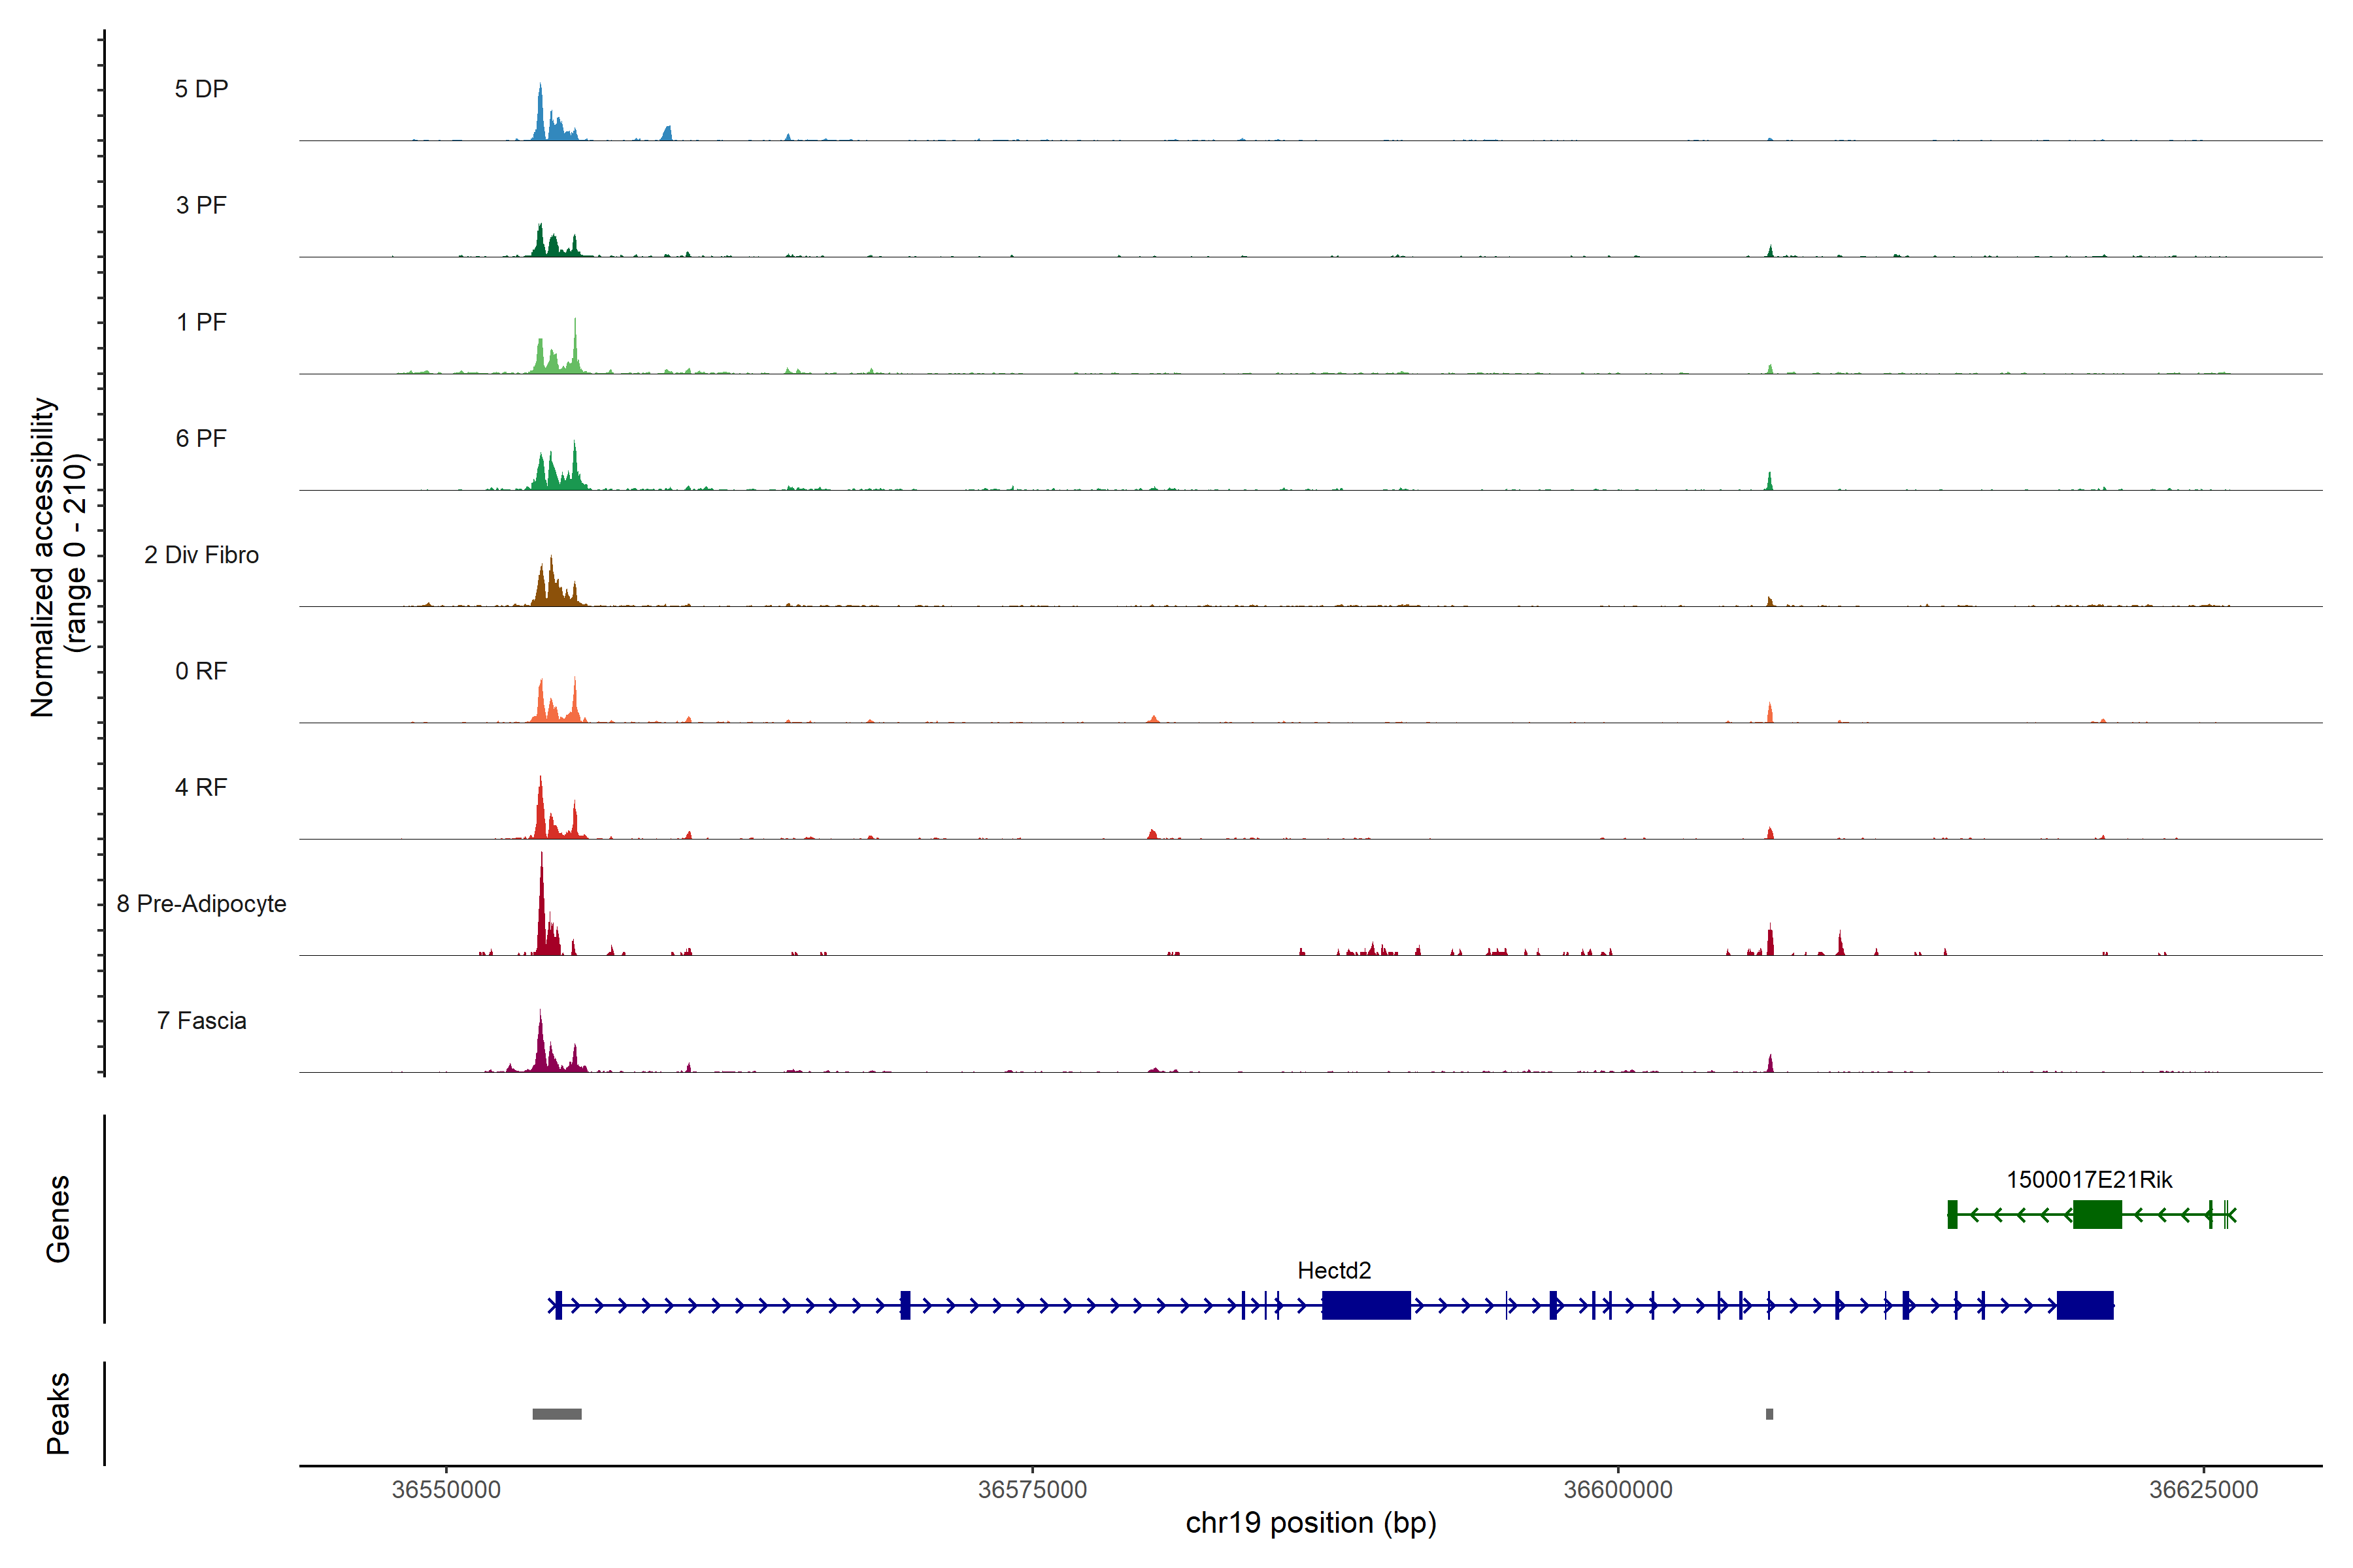Click the 1 PF track label

[201, 322]
